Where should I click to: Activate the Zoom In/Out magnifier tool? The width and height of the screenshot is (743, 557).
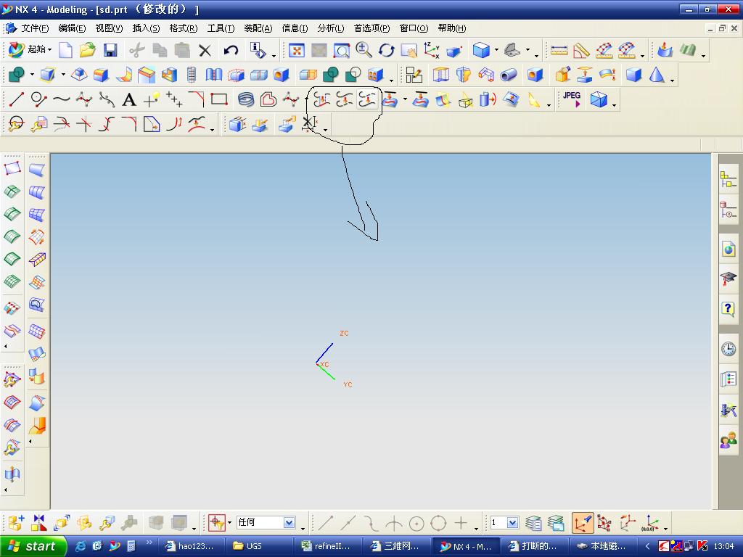pyautogui.click(x=364, y=50)
